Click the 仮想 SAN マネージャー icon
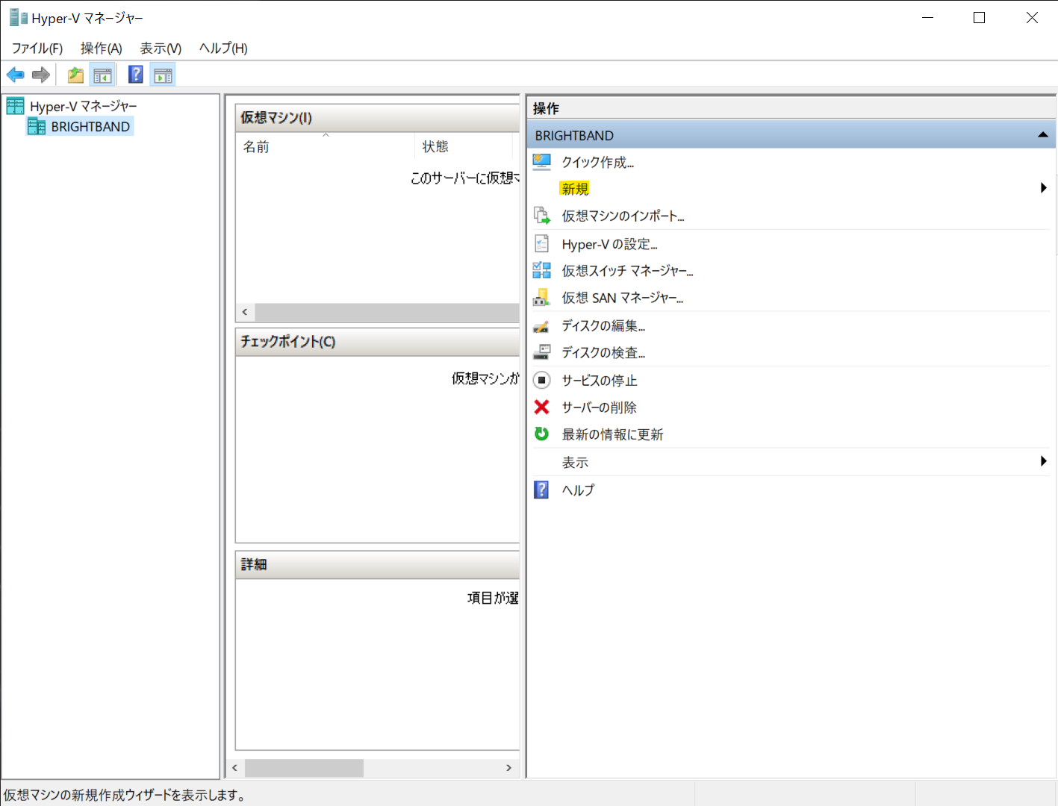This screenshot has width=1058, height=806. 542,298
